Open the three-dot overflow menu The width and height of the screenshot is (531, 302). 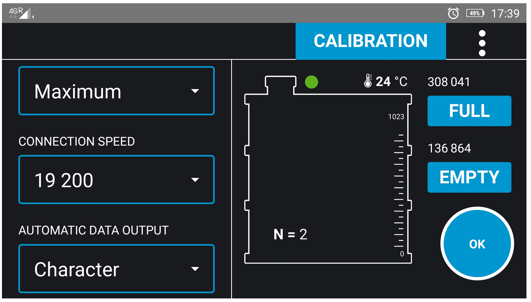(x=482, y=43)
